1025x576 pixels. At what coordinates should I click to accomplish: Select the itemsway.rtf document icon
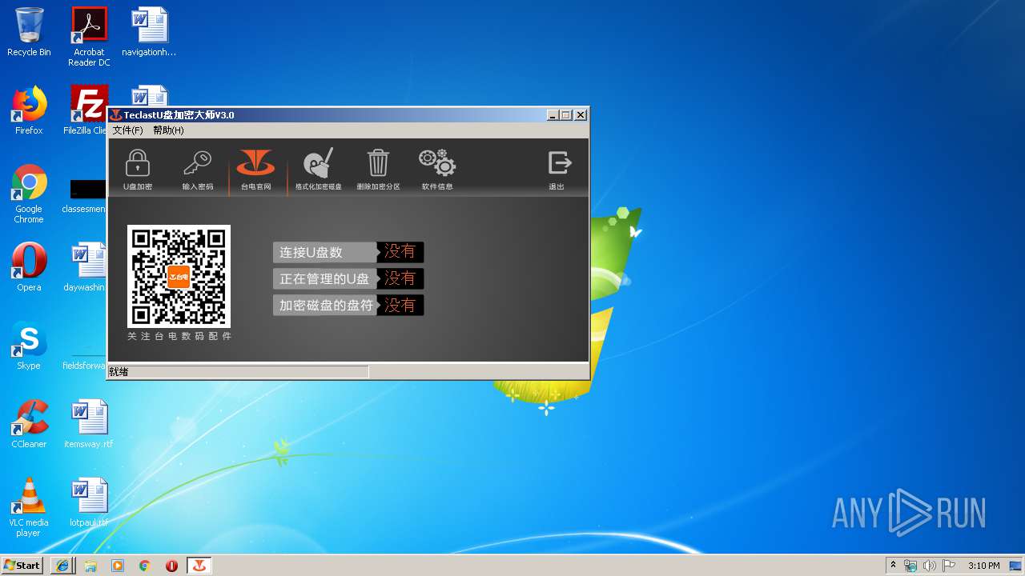88,424
